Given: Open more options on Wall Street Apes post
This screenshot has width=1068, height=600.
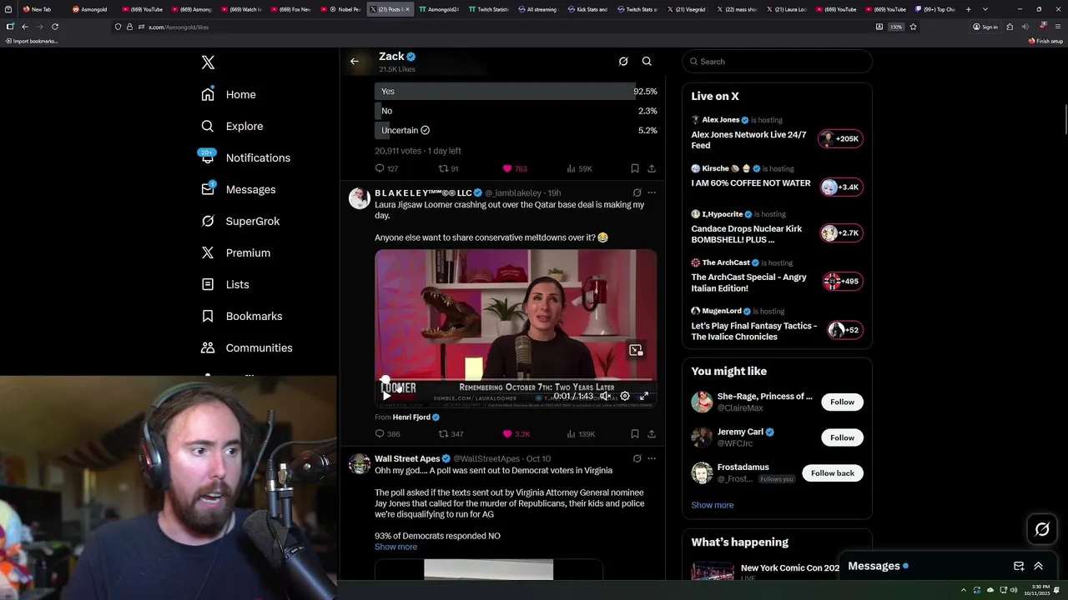Looking at the screenshot, I should pyautogui.click(x=652, y=458).
